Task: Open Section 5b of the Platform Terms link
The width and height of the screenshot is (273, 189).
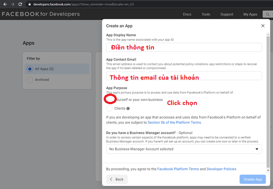Action: (x=175, y=122)
